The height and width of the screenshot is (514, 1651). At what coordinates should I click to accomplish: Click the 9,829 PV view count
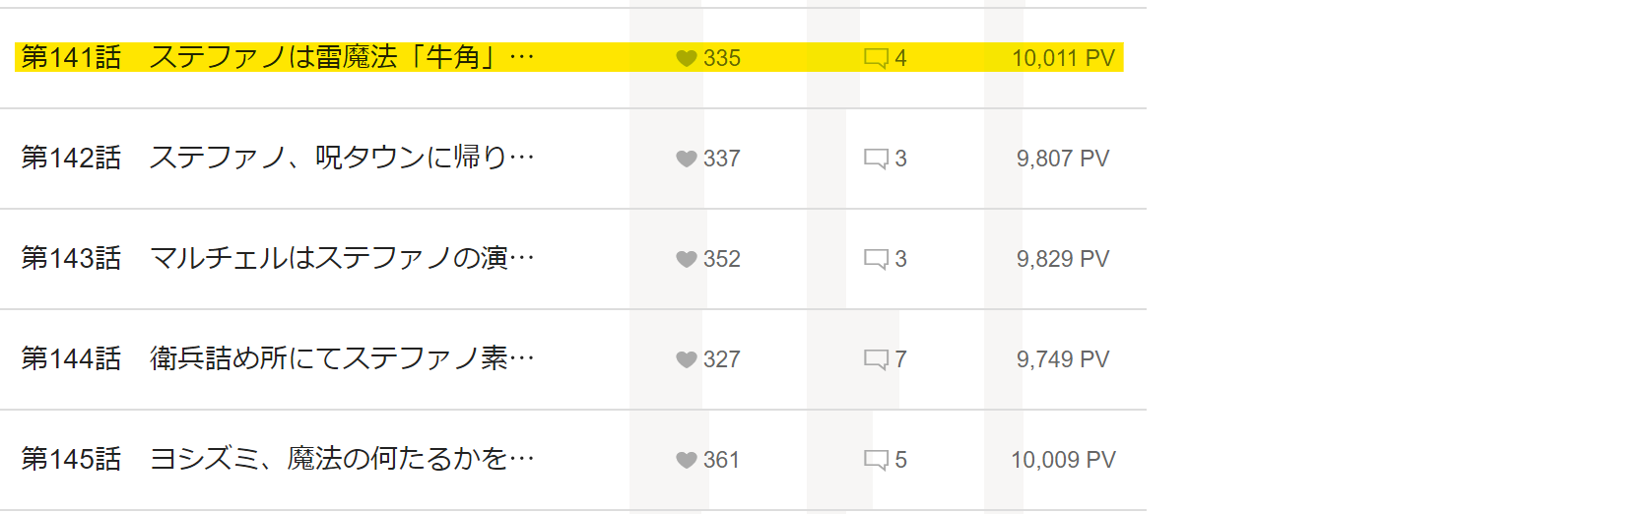coord(1063,259)
